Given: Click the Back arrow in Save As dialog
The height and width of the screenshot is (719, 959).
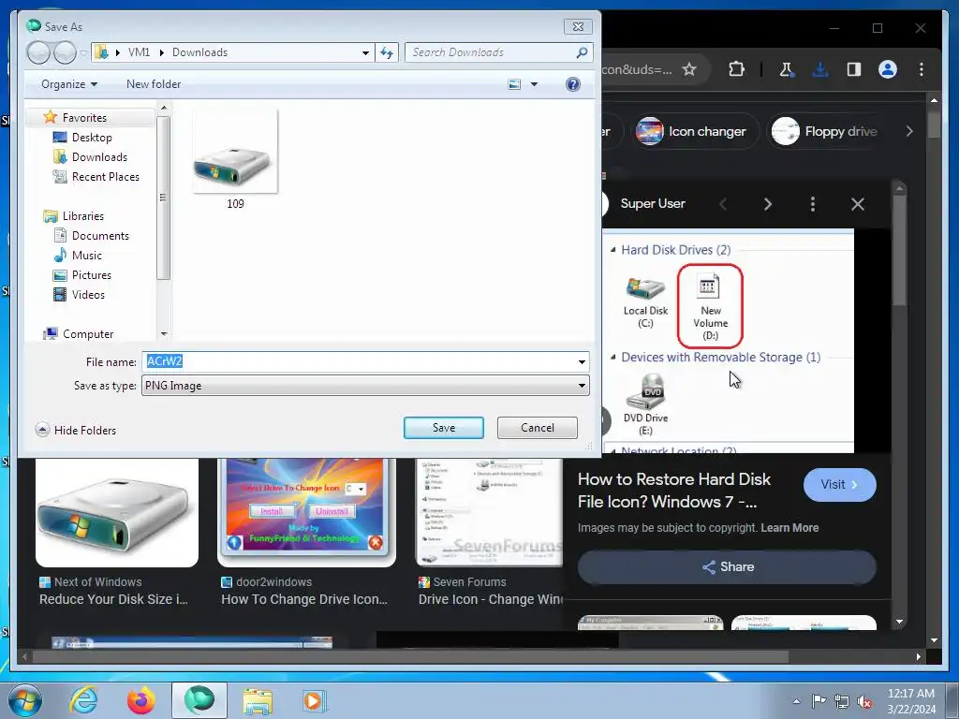Looking at the screenshot, I should point(38,52).
